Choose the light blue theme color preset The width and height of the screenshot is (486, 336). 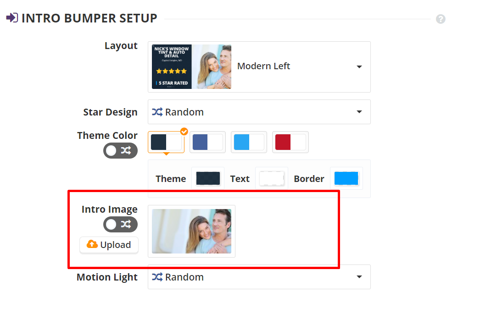coord(249,142)
